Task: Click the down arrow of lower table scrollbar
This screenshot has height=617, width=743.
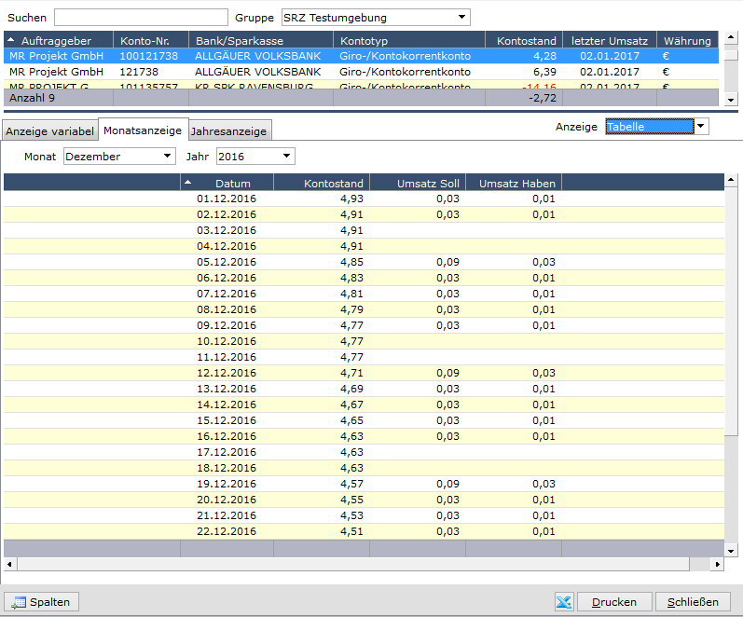Action: tap(731, 551)
